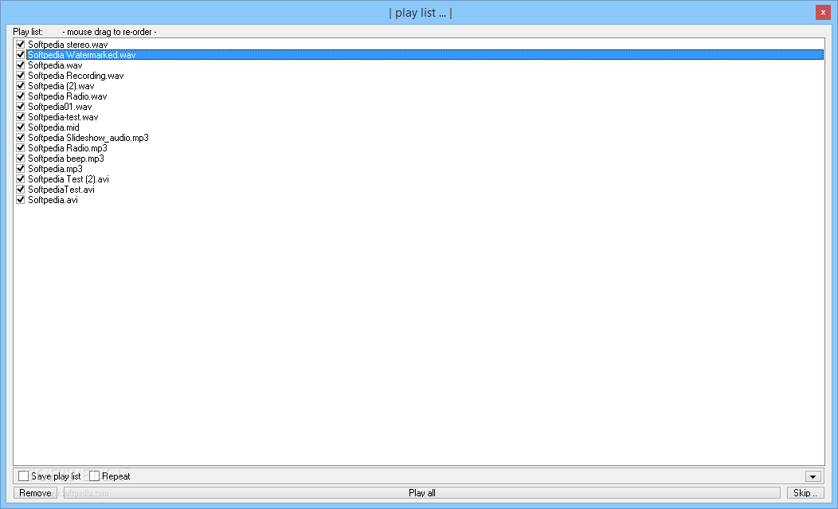The height and width of the screenshot is (509, 838).
Task: Click the Skip .. button
Action: click(805, 493)
